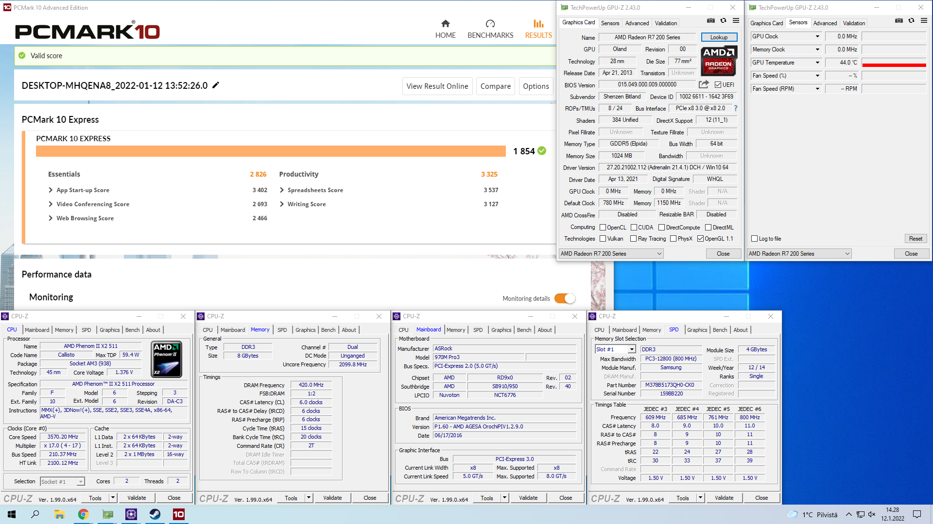Toggle Monitoring details switch
Image resolution: width=933 pixels, height=524 pixels.
point(565,298)
